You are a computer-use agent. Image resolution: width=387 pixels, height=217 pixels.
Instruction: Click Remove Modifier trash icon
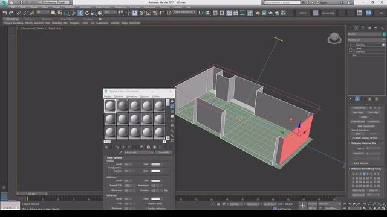click(x=369, y=99)
